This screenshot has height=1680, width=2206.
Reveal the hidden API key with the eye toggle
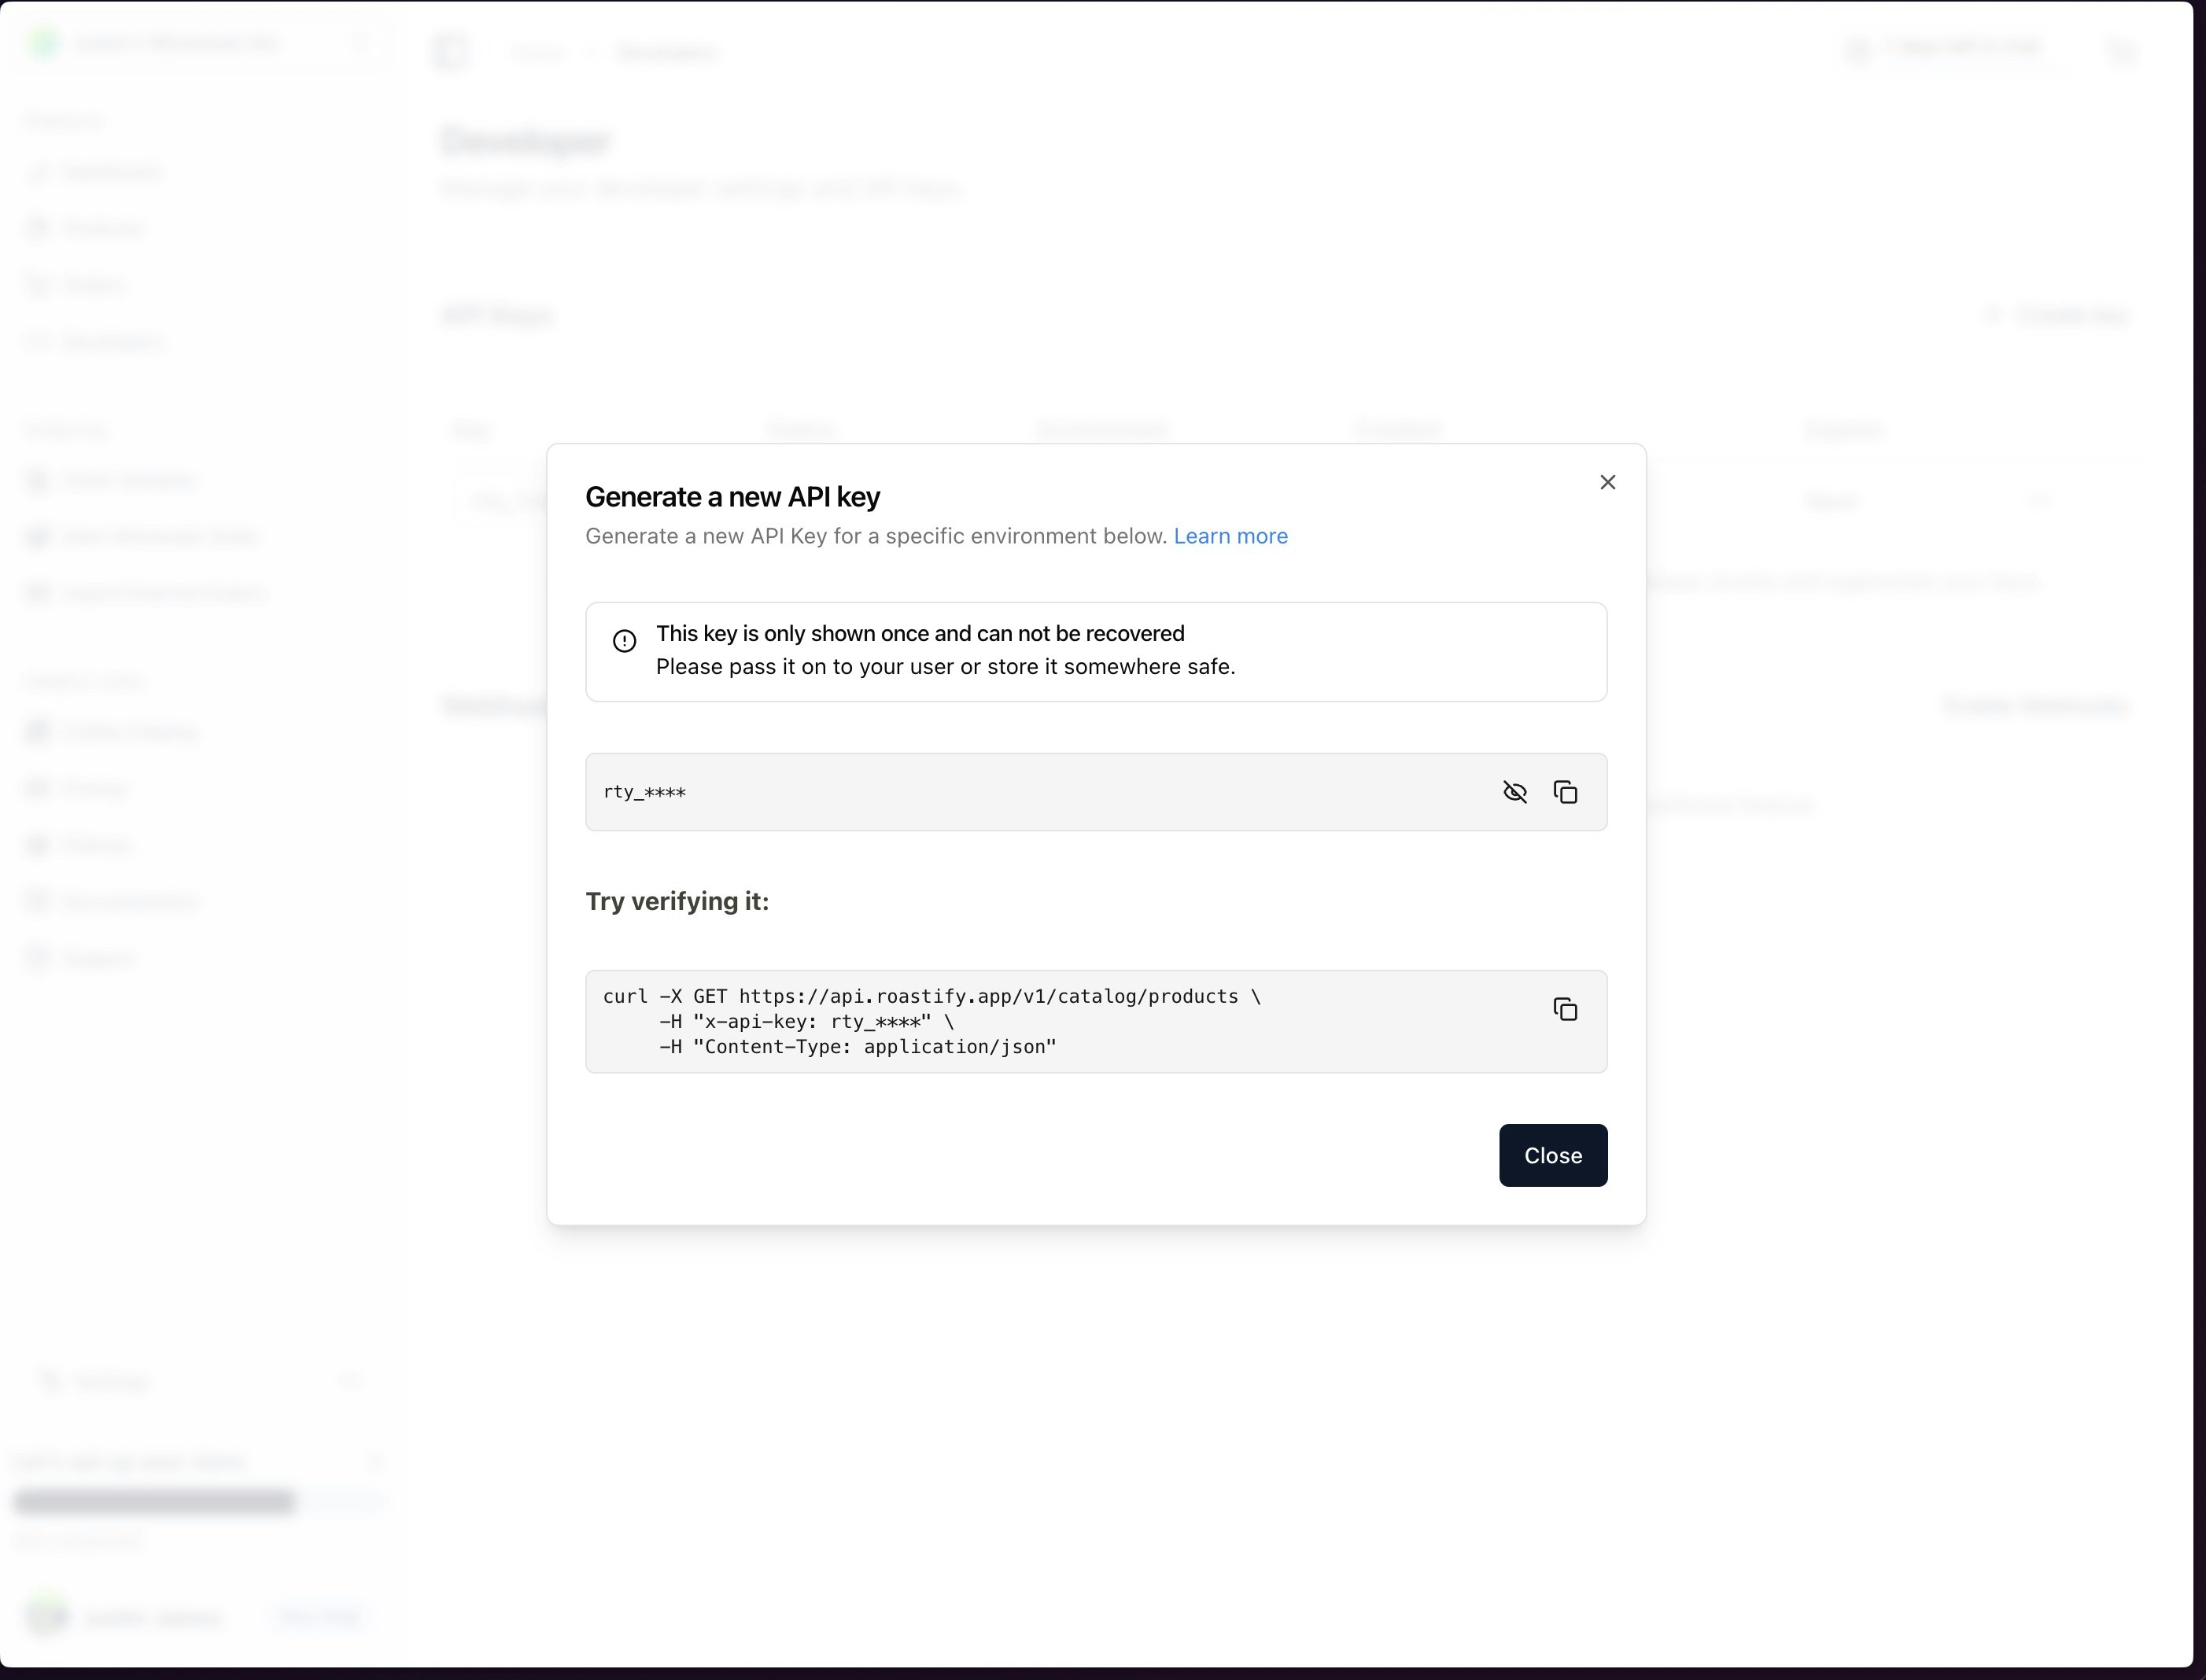[x=1515, y=792]
